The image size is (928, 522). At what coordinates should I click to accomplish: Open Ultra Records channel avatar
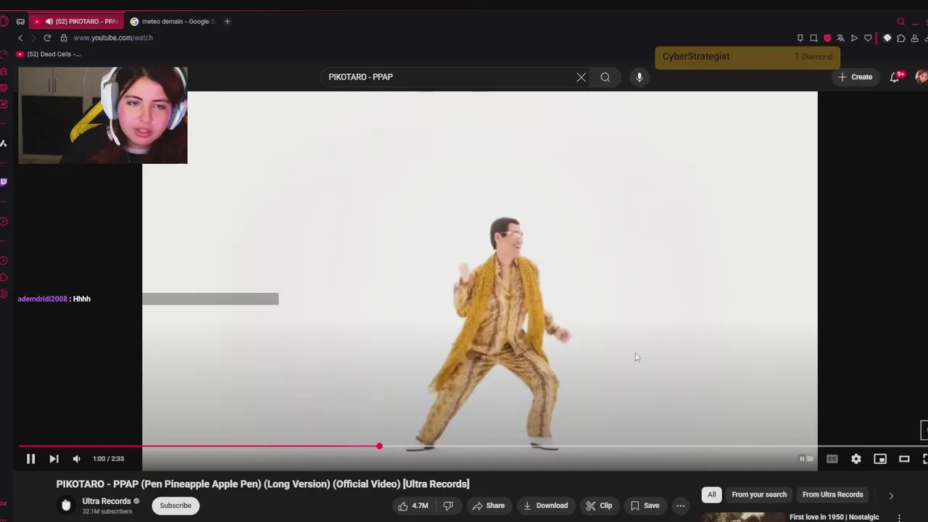pos(66,505)
